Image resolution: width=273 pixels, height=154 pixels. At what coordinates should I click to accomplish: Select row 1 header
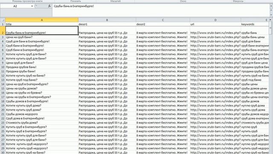coord(3,24)
